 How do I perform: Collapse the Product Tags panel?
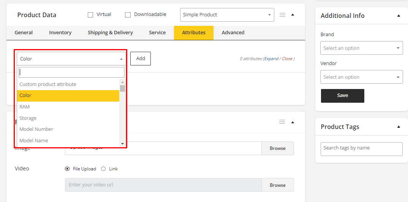399,127
